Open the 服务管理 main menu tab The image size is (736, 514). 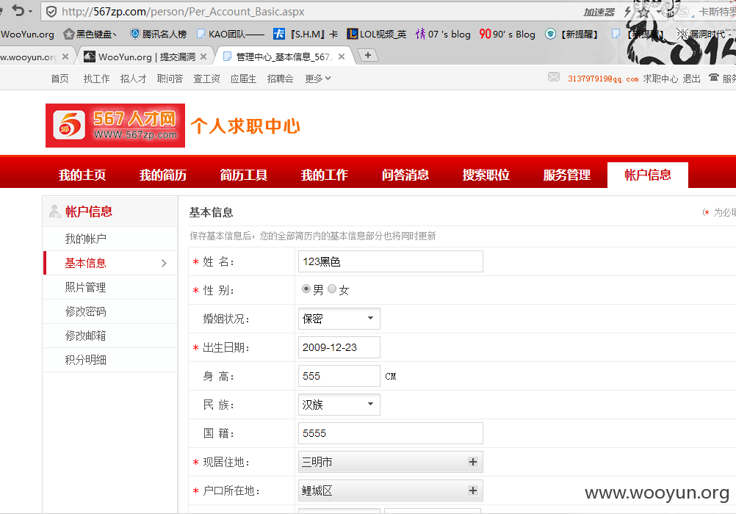click(x=566, y=175)
